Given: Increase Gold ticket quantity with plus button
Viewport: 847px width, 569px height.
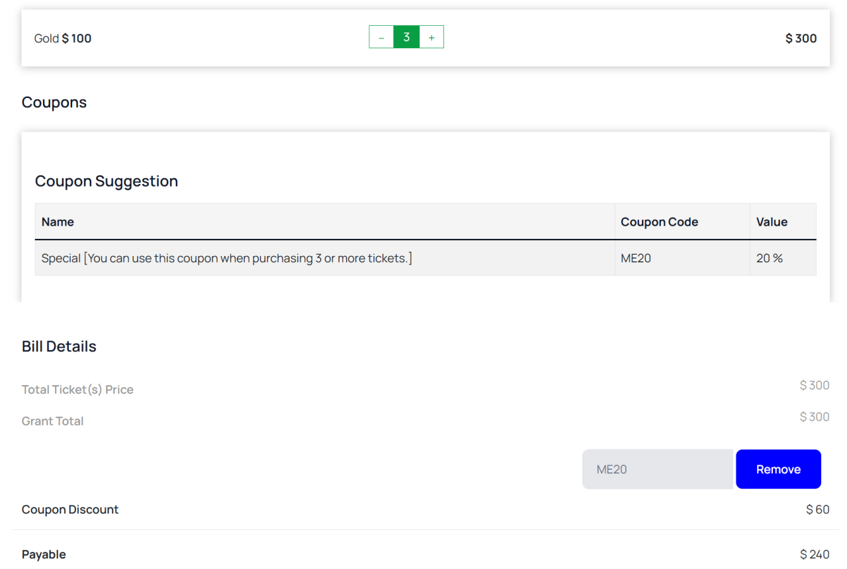Looking at the screenshot, I should [x=431, y=38].
